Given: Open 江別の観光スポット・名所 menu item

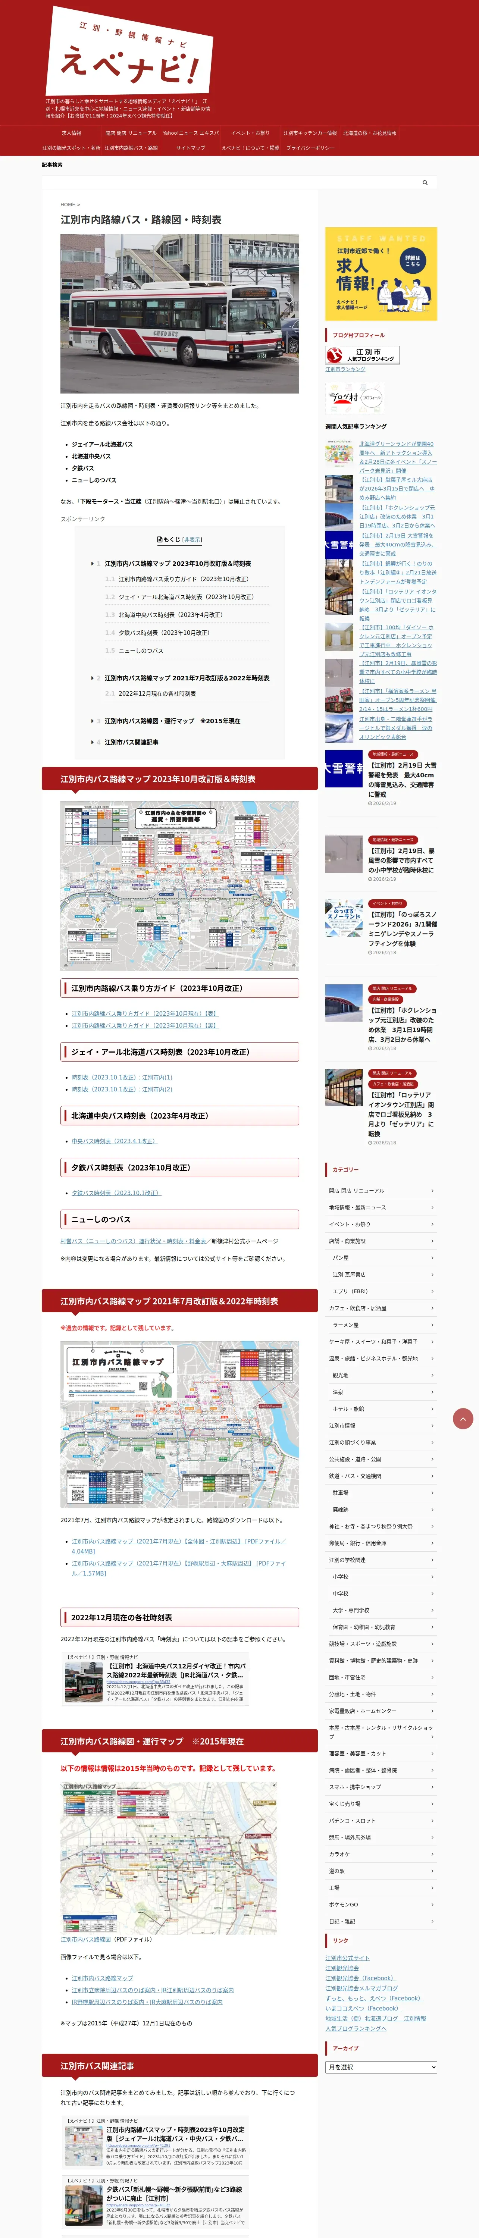Looking at the screenshot, I should [x=71, y=148].
